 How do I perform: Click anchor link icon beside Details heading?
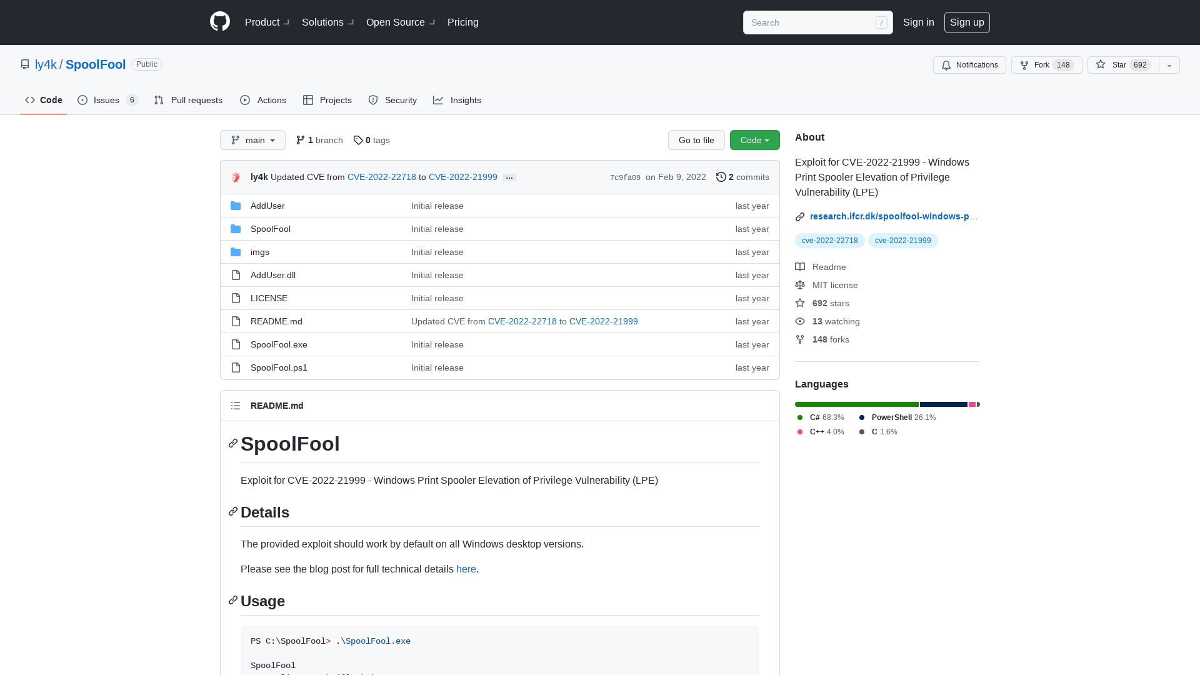coord(233,511)
